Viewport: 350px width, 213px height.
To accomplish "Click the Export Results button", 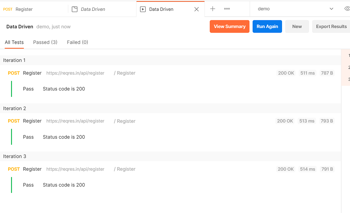I will [x=331, y=26].
